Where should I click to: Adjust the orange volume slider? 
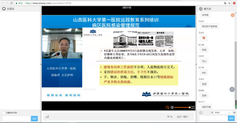coord(182,107)
